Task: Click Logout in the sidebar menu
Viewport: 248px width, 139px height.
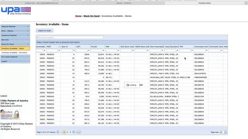Action: [x=15, y=61]
